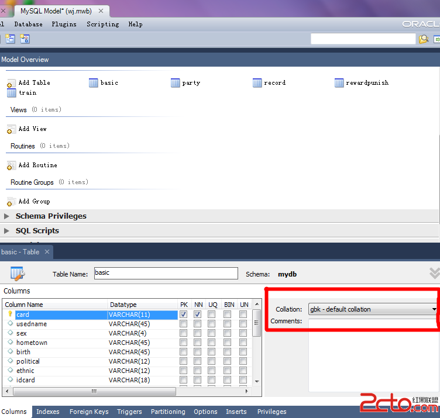The height and width of the screenshot is (418, 440).
Task: Click the new diagram toolbar icon
Action: pyautogui.click(x=10, y=39)
